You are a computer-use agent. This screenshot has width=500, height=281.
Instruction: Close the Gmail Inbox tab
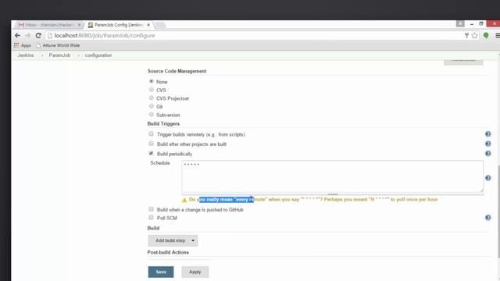coord(80,25)
